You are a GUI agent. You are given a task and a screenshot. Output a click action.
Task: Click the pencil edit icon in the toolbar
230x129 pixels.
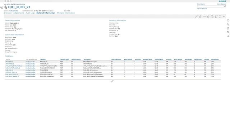pyautogui.click(x=196, y=16)
